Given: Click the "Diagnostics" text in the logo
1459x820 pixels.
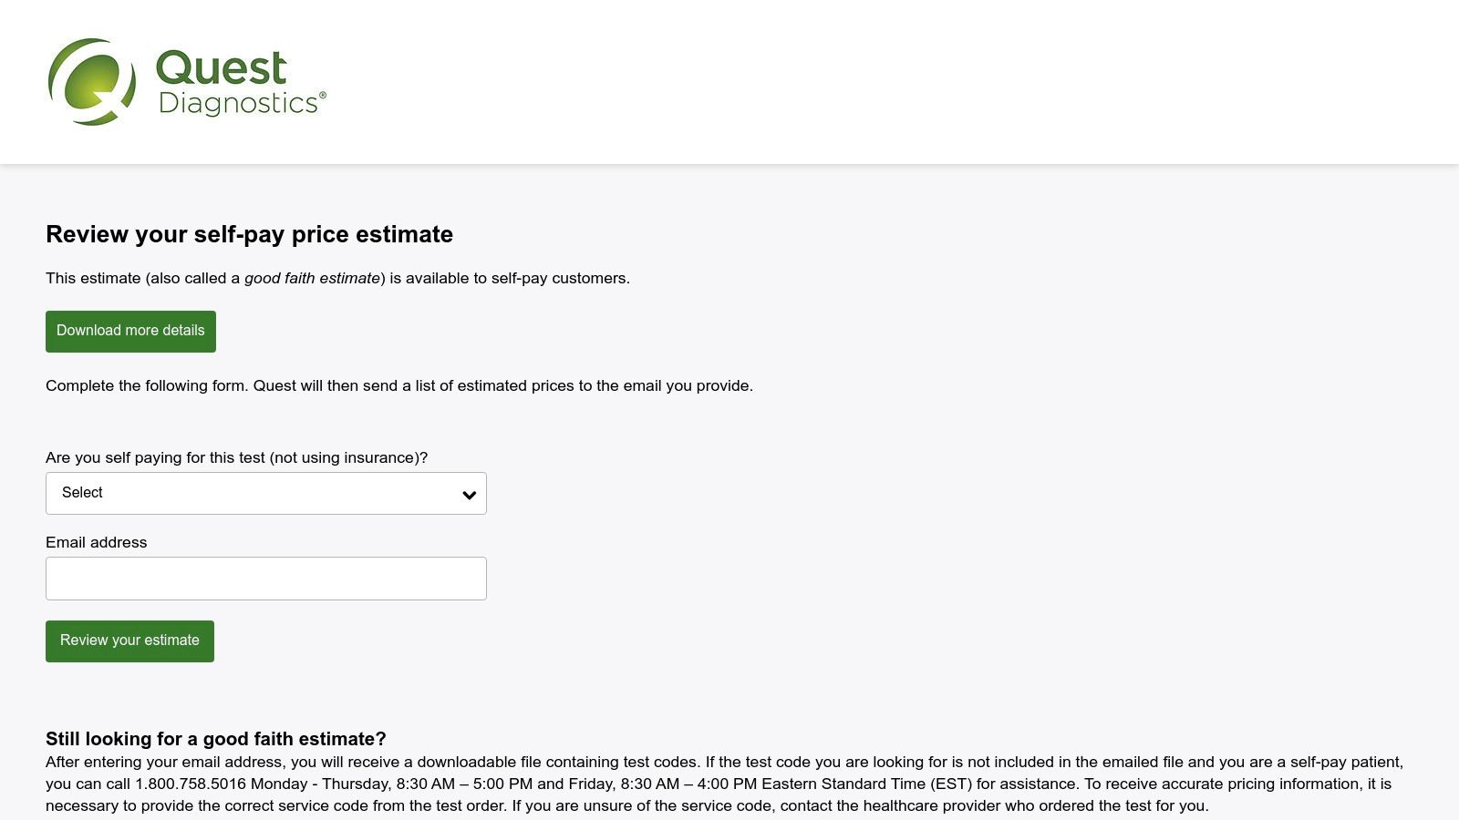Looking at the screenshot, I should click(x=237, y=103).
